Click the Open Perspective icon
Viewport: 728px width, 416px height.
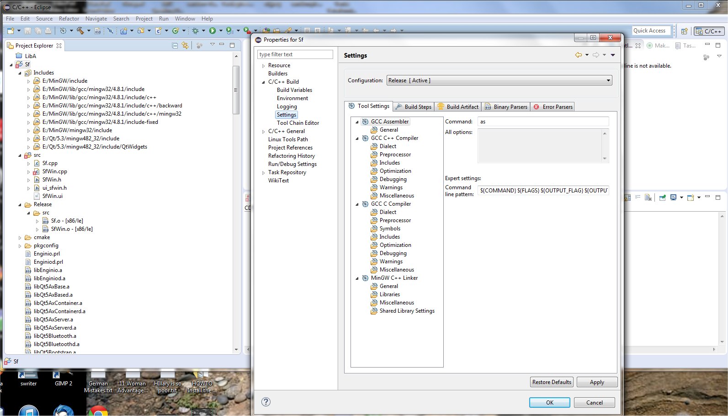click(684, 31)
